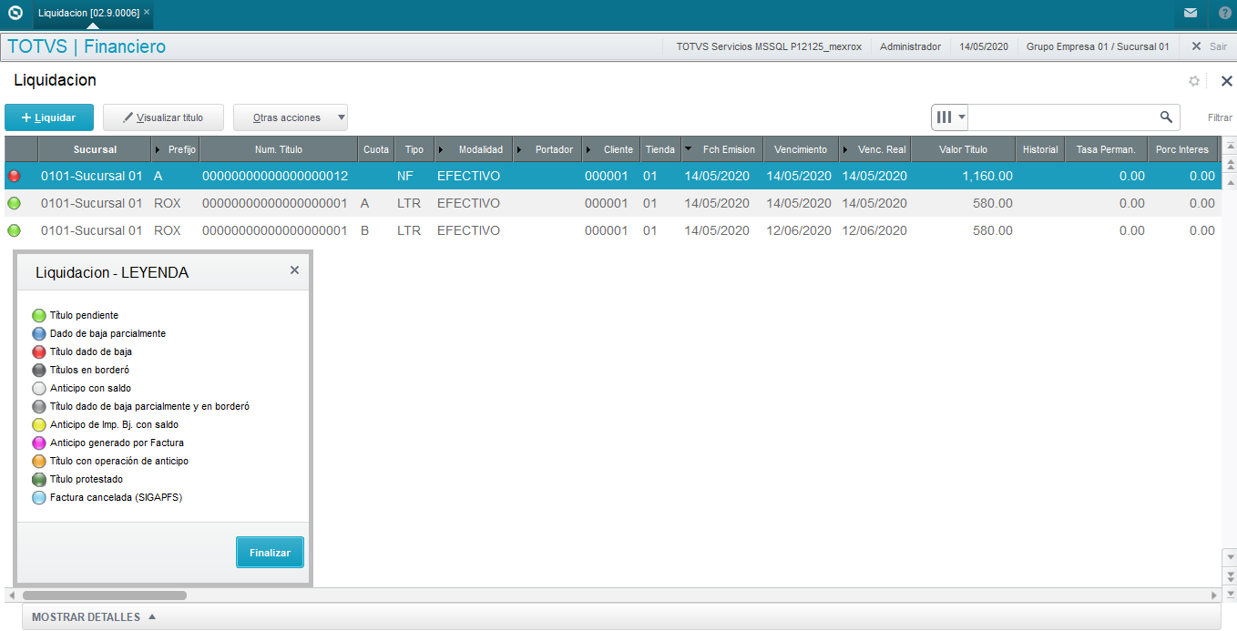Sort by the Sucursal column header

[x=95, y=149]
